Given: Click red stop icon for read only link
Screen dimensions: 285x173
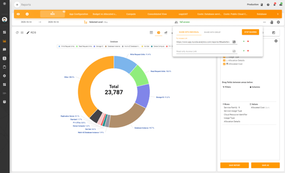Looking at the screenshot, I should click(x=248, y=51).
